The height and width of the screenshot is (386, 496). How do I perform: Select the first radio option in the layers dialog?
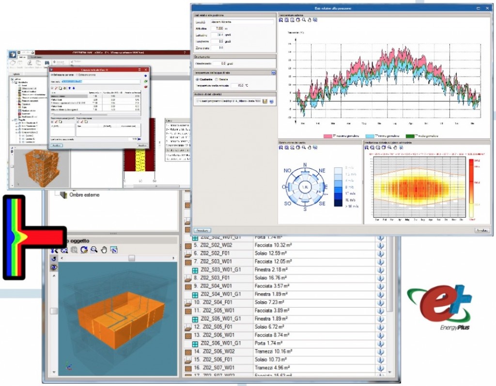[x=51, y=75]
